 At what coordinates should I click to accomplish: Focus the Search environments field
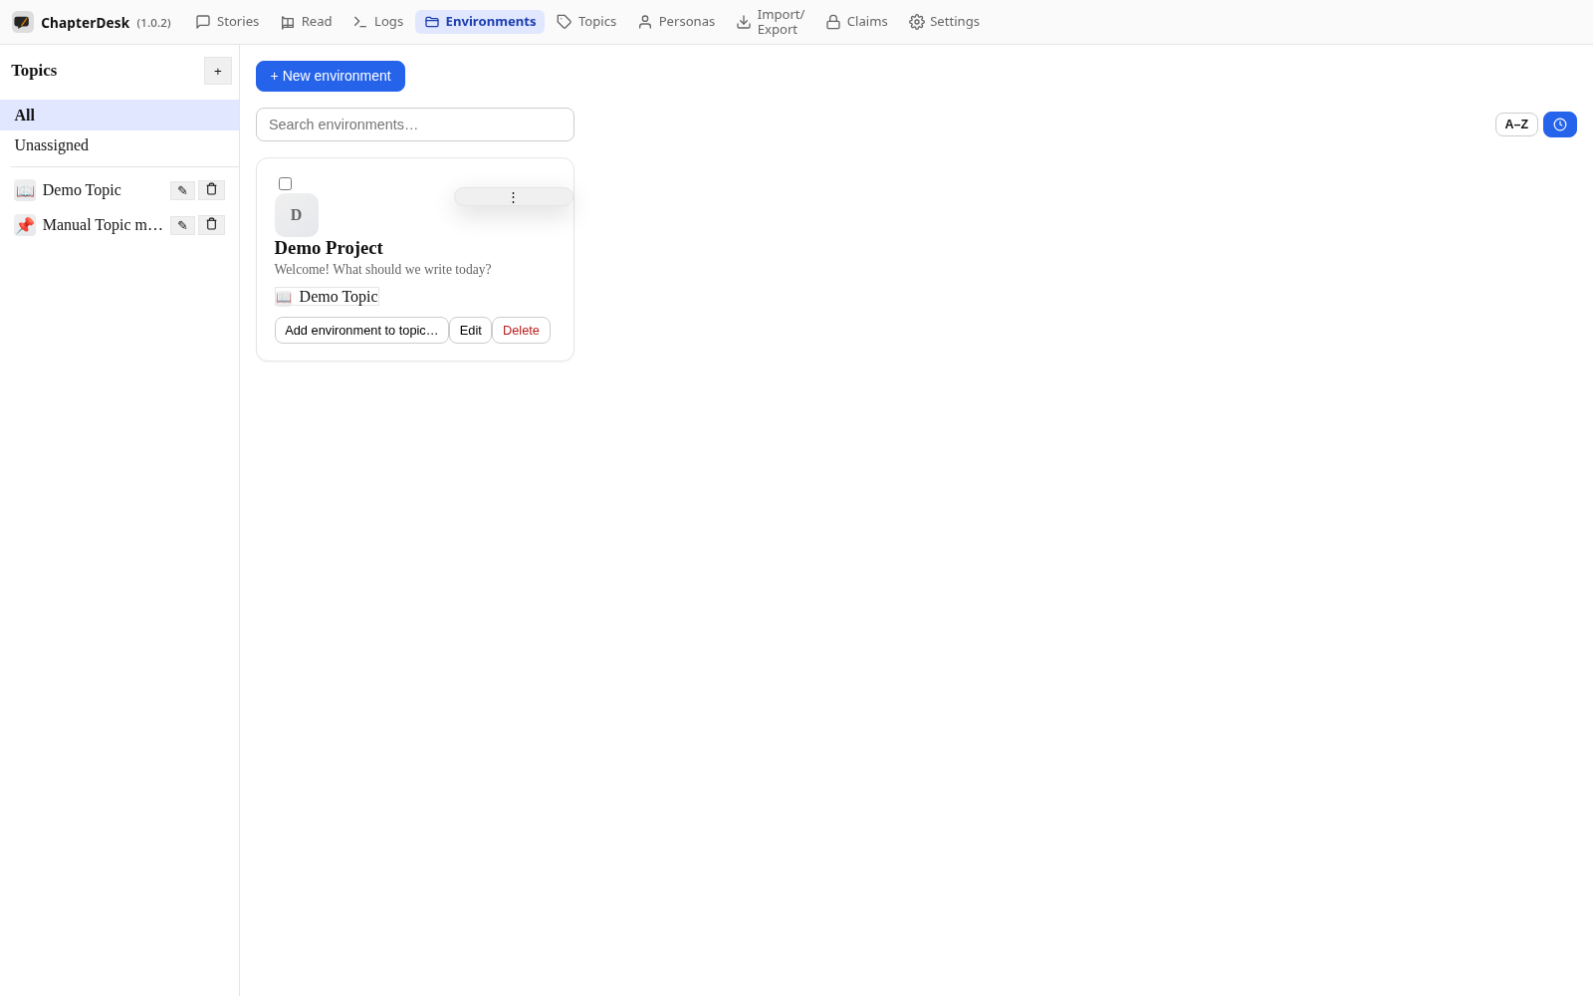[x=415, y=124]
